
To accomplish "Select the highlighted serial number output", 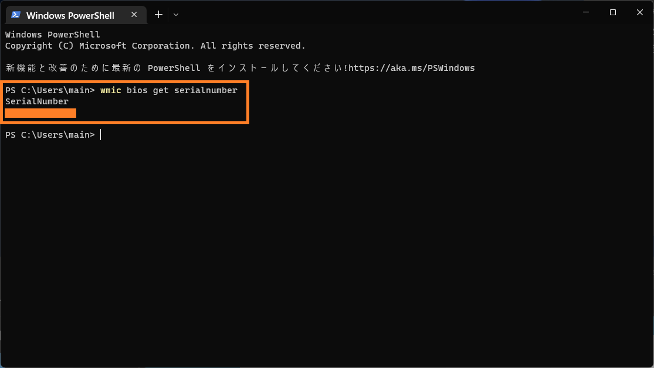I will pyautogui.click(x=40, y=113).
